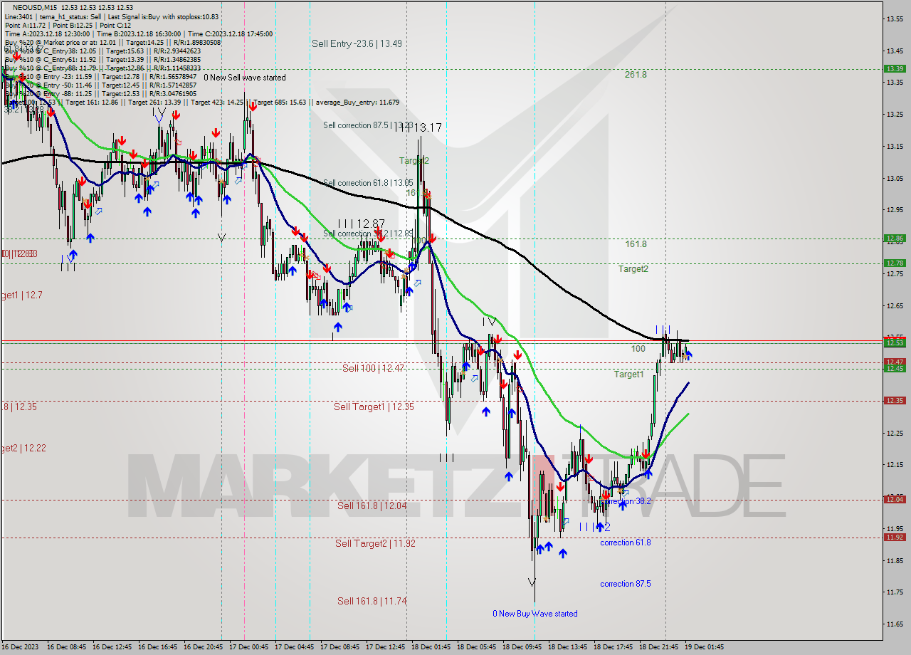Click the NEOUSD,M15 symbol title

36,7
